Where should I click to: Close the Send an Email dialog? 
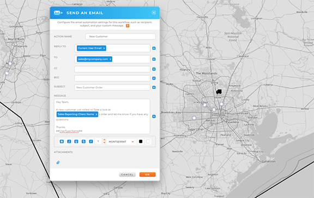[x=154, y=13]
